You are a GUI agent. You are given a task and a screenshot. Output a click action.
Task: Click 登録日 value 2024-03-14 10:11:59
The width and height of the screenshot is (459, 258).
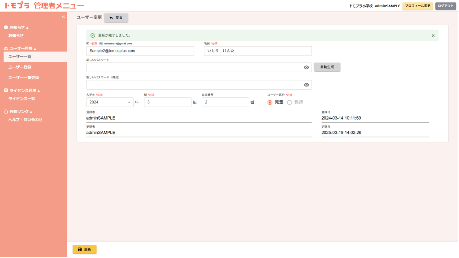(341, 118)
